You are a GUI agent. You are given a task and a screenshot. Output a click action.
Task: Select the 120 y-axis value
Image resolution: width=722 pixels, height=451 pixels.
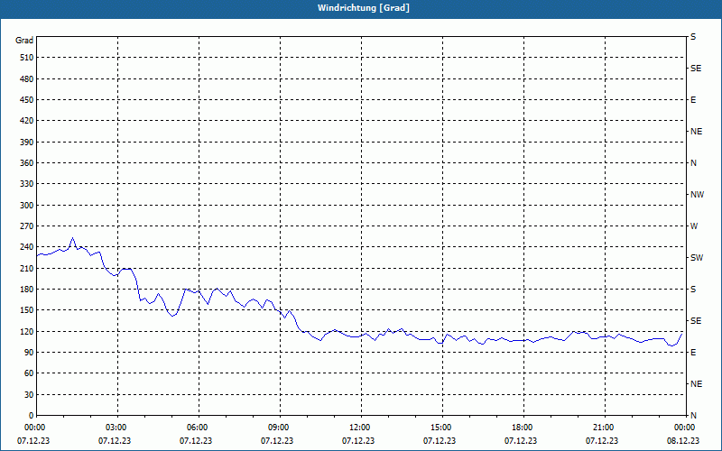click(27, 331)
